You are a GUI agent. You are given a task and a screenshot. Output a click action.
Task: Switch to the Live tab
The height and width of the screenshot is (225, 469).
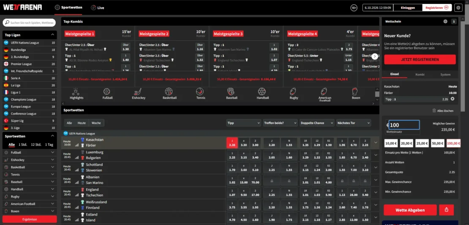click(98, 8)
